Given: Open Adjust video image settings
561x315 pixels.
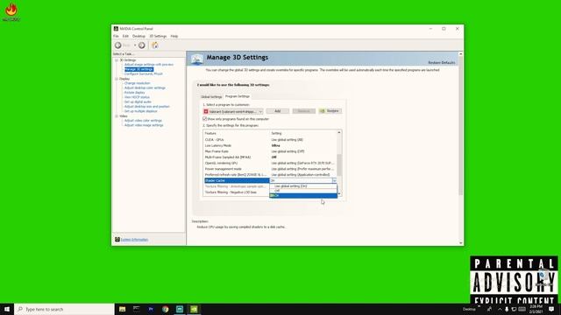Looking at the screenshot, I should pos(144,125).
